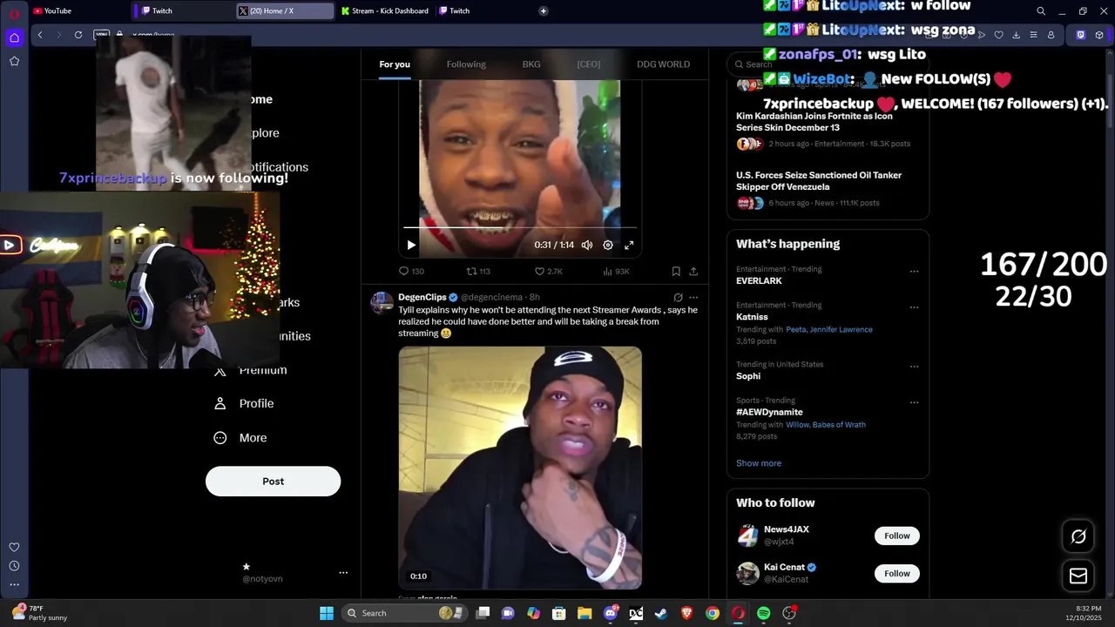Click DegenClips avatar picture
This screenshot has height=627, width=1115.
(382, 302)
